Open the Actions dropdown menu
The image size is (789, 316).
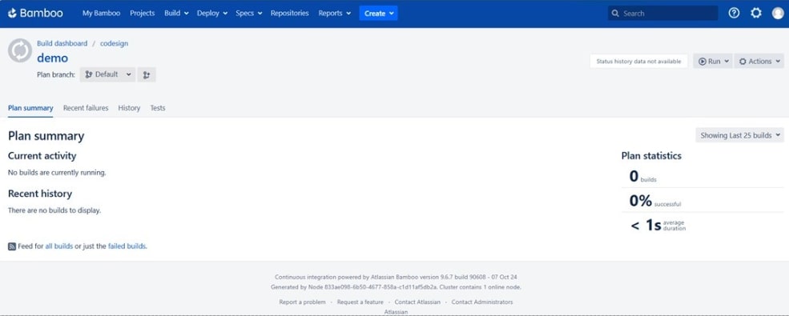point(759,62)
